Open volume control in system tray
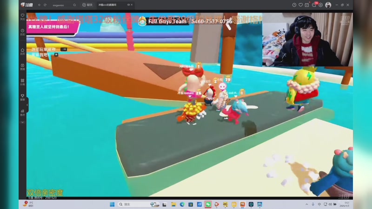Viewport: 372px width, 209px height. (330, 204)
